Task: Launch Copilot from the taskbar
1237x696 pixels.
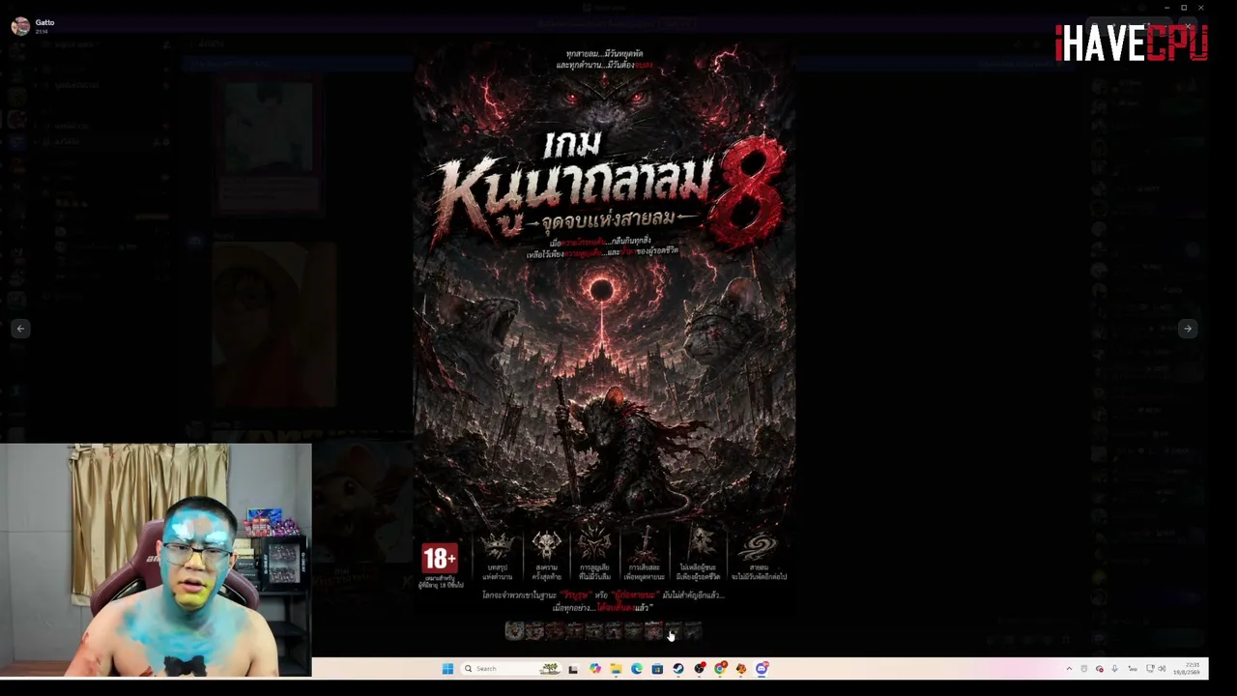Action: tap(594, 668)
